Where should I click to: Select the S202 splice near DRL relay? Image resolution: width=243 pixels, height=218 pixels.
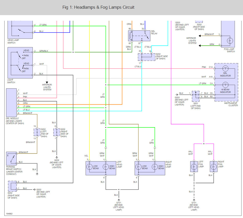147,57
